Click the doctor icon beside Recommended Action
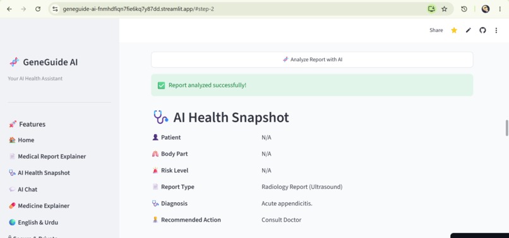The image size is (509, 238). pyautogui.click(x=155, y=220)
